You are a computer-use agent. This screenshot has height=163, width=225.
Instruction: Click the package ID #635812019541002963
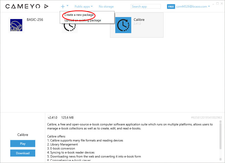pyautogui.click(x=206, y=118)
